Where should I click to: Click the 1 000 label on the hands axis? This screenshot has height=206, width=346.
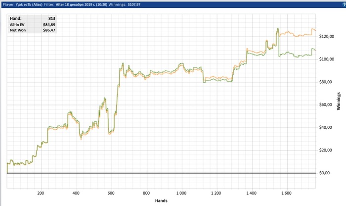[181, 193]
